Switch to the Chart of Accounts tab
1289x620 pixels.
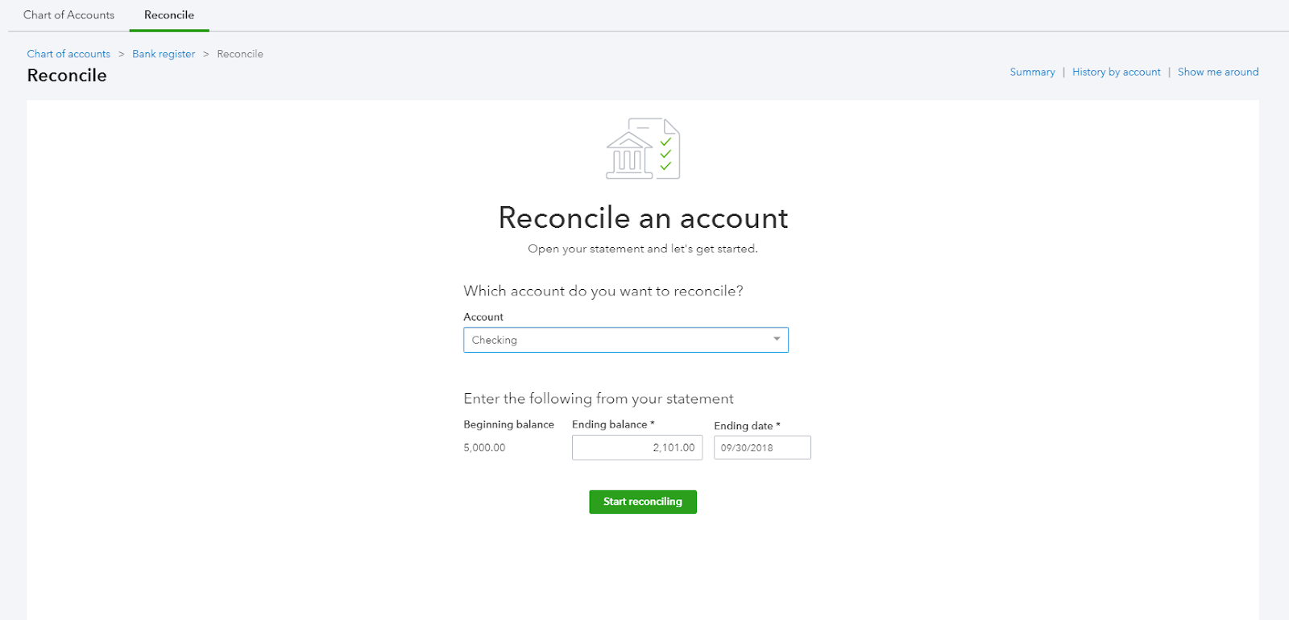coord(68,14)
